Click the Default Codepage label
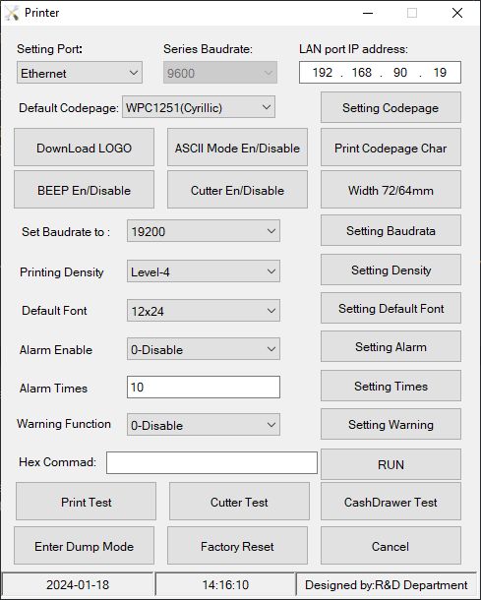This screenshot has width=481, height=600. [69, 108]
